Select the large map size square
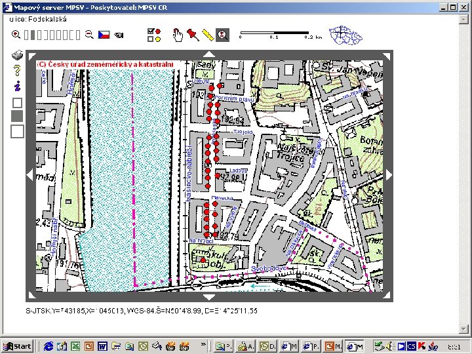Image resolution: width=472 pixels, height=354 pixels. click(18, 131)
